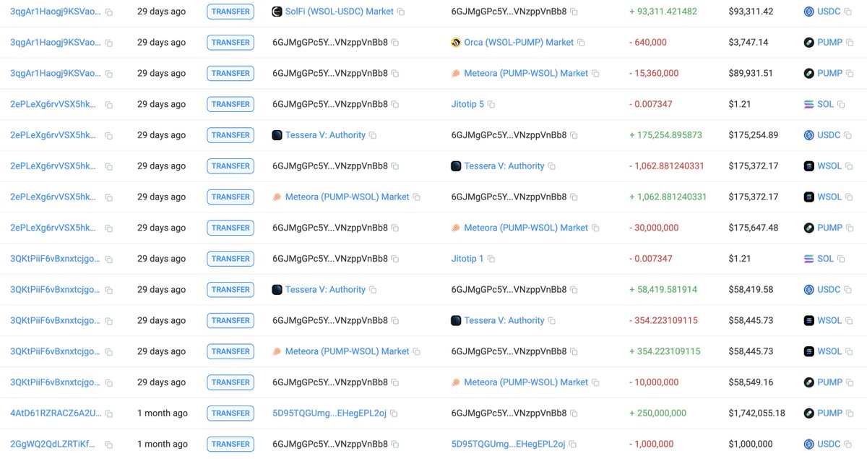Click 6GJMgGPc5Y recipient address in +93,311.421482 row

509,12
